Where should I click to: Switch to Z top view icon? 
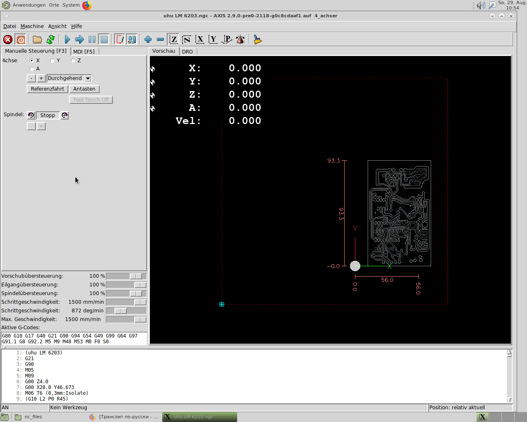[x=173, y=40]
